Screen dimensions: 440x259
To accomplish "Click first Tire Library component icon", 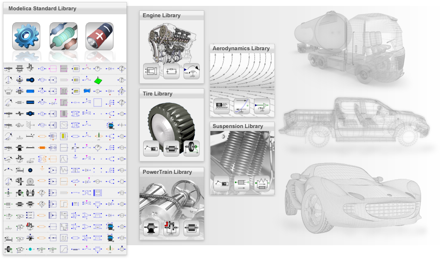I will point(151,148).
